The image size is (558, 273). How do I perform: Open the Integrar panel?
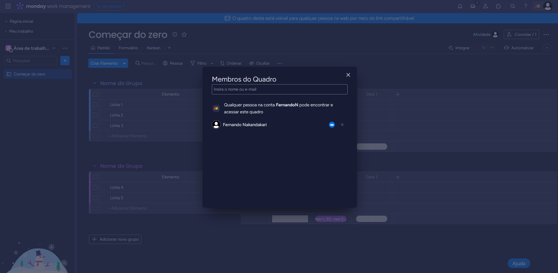coord(459,48)
